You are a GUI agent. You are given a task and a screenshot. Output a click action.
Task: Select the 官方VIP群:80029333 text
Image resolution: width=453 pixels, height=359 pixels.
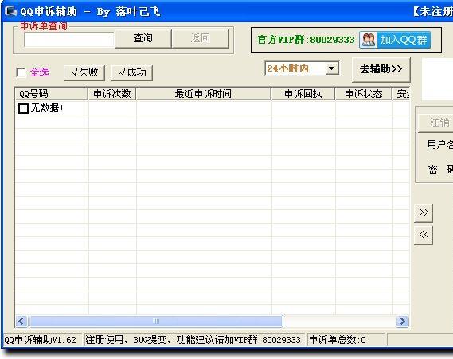click(x=306, y=40)
